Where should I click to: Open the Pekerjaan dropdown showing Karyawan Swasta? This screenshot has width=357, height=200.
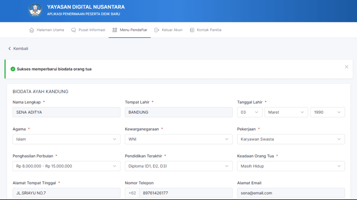point(291,139)
